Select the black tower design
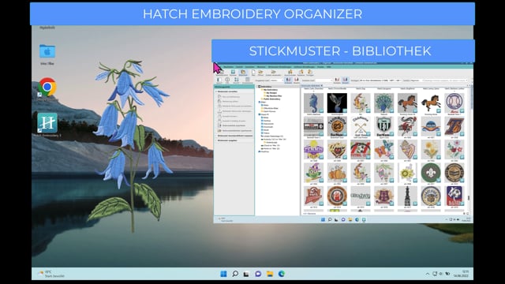Image resolution: width=505 pixels, height=284 pixels. tap(407, 196)
